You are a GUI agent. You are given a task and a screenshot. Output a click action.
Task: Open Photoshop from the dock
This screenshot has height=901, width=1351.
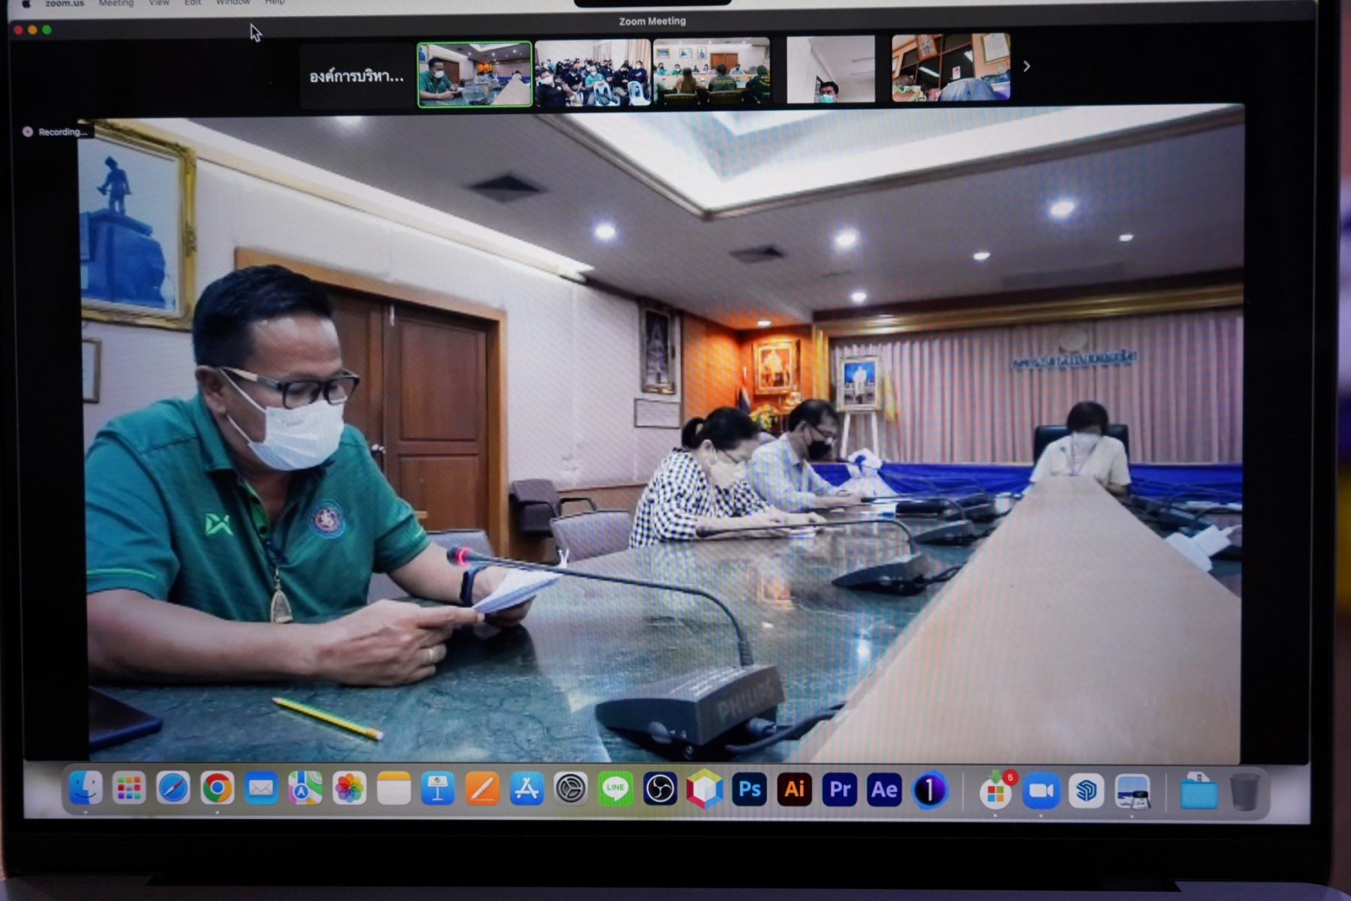click(x=749, y=790)
